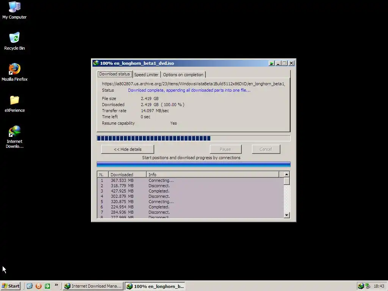Image resolution: width=388 pixels, height=291 pixels.
Task: Select connection 2 row with 318.779 MB
Action: click(191, 186)
